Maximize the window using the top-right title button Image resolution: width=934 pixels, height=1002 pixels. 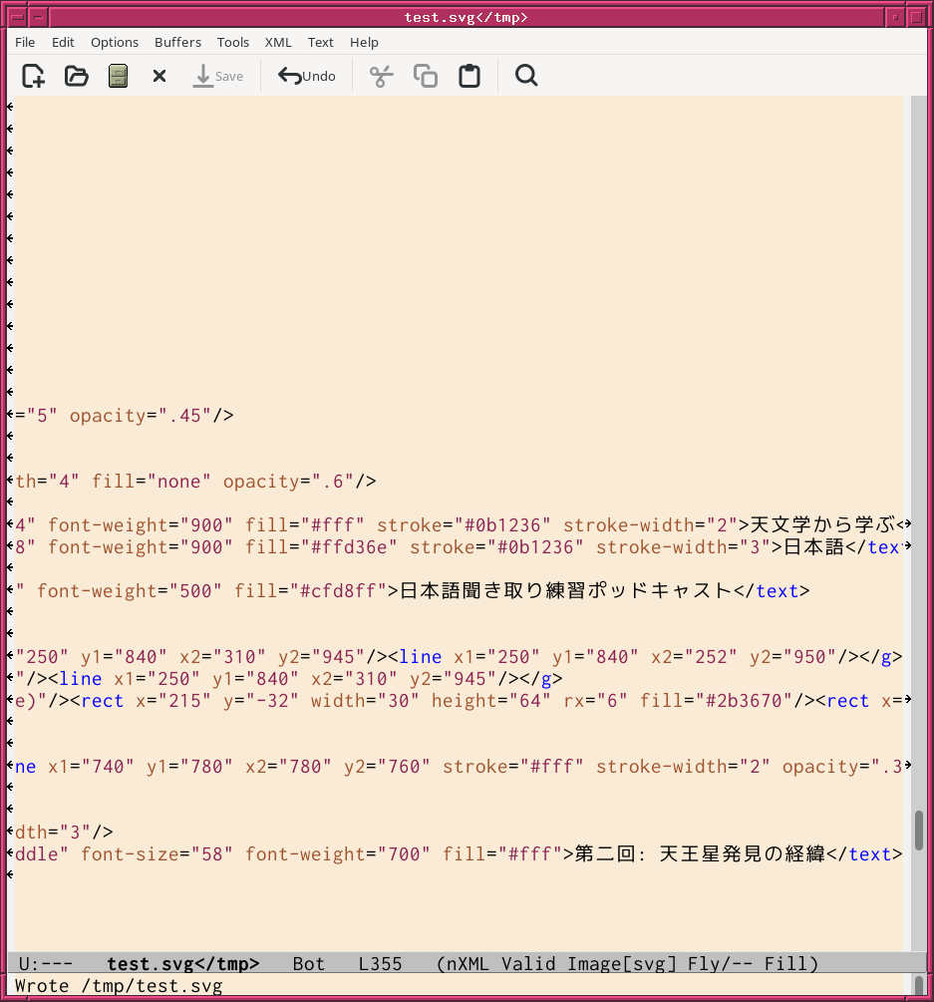[917, 17]
